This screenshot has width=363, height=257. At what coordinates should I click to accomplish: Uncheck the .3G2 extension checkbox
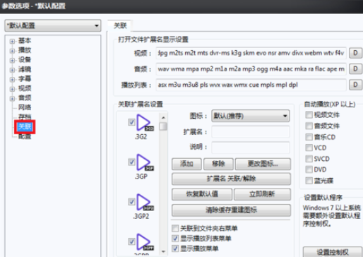coord(131,122)
